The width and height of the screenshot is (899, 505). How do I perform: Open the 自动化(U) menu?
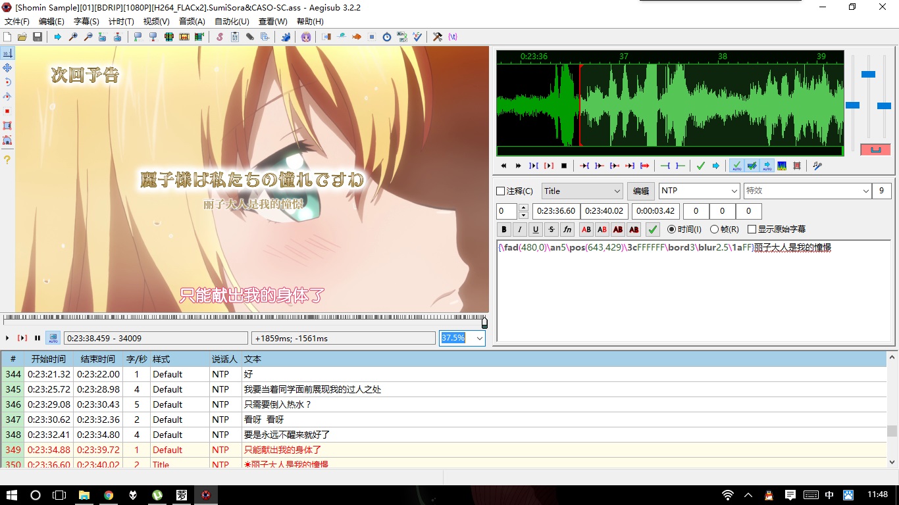(232, 22)
